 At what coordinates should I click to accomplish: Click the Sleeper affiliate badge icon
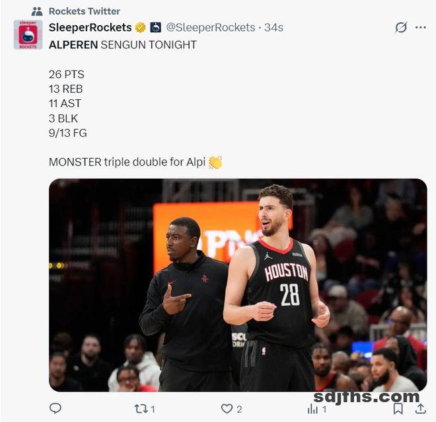pyautogui.click(x=155, y=27)
